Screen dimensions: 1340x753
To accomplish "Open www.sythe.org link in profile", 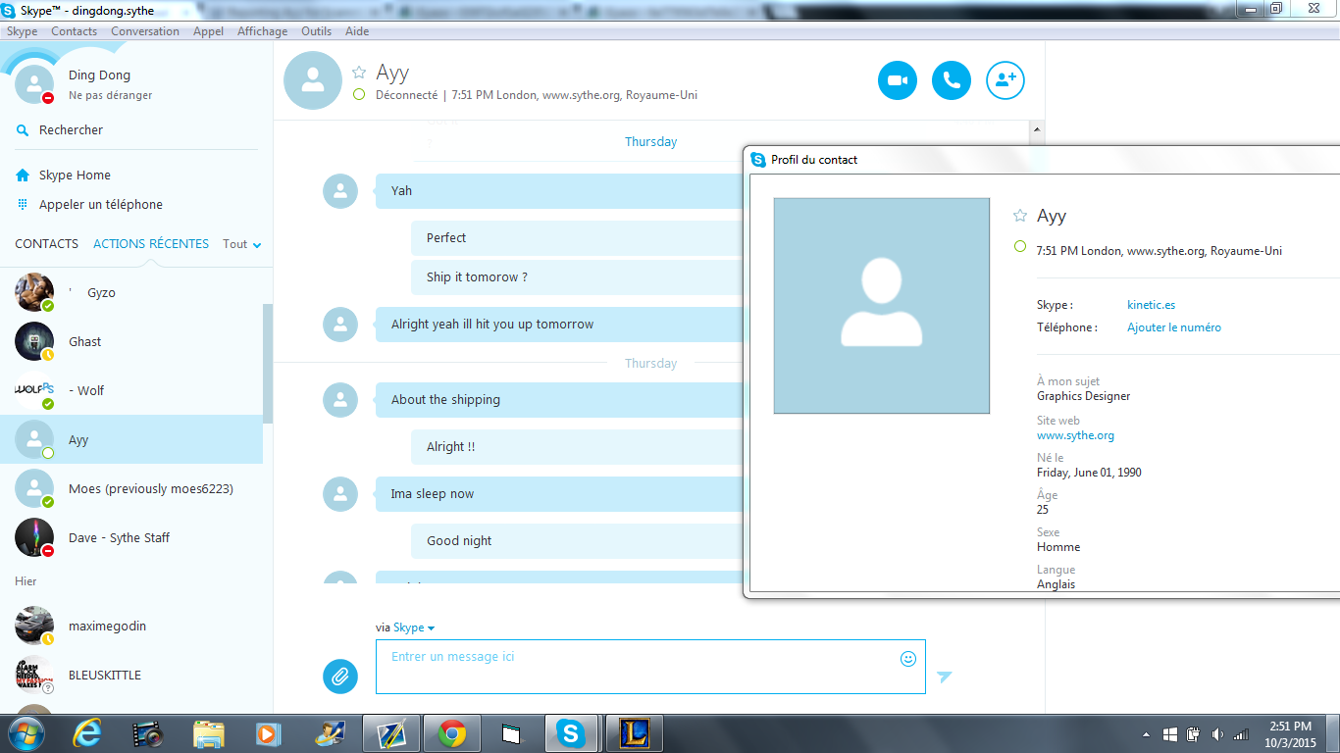I will (x=1075, y=435).
